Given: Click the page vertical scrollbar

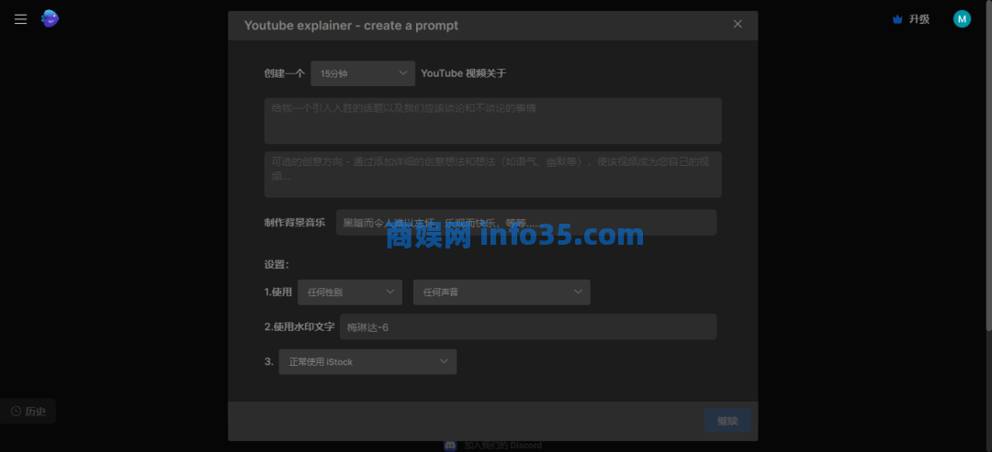Looking at the screenshot, I should coord(989,167).
